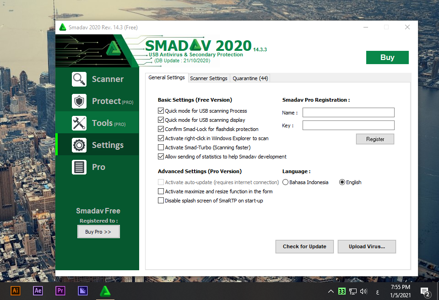Open the volume speaker tray icon
439x300 pixels.
click(363, 291)
